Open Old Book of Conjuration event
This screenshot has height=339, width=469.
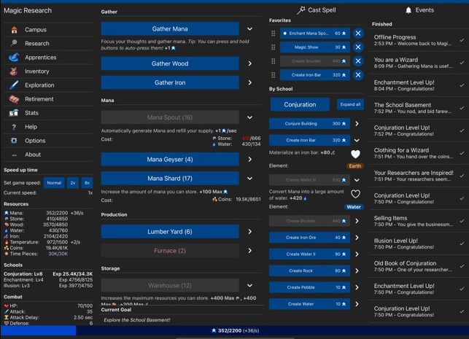click(x=419, y=266)
